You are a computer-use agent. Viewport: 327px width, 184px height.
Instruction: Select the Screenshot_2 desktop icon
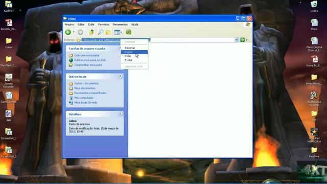pos(9,152)
